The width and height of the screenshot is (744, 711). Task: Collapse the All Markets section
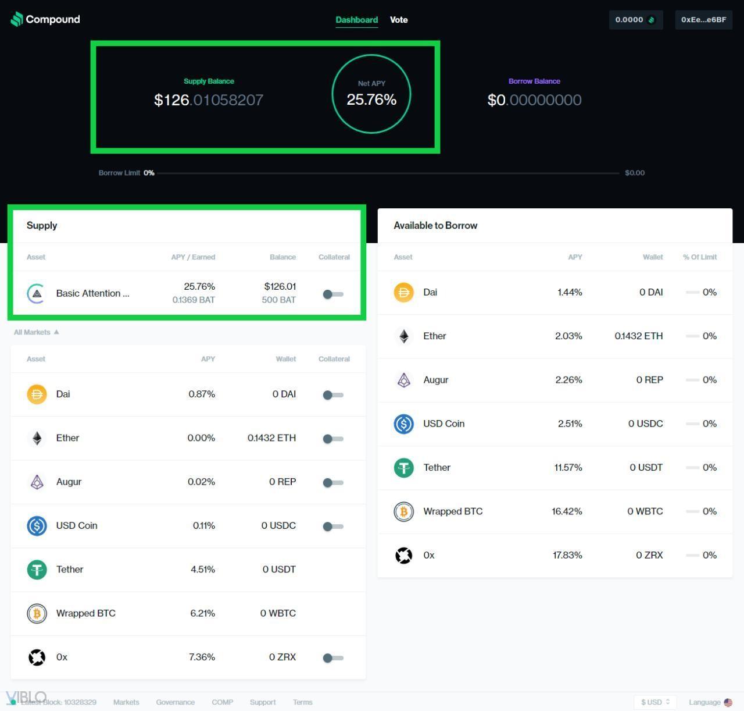pos(37,332)
